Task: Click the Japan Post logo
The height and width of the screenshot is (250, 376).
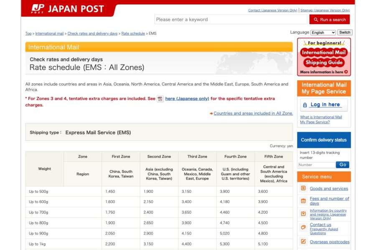Action: 67,9
